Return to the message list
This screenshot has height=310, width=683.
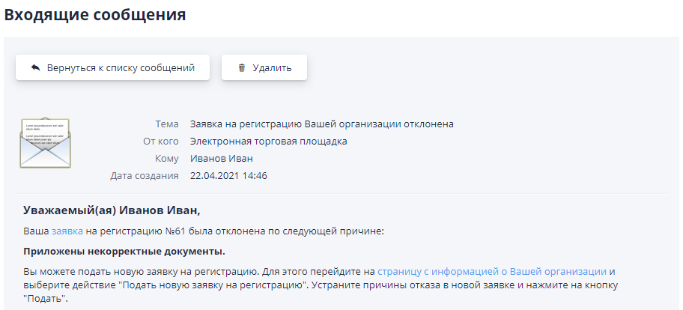(112, 67)
